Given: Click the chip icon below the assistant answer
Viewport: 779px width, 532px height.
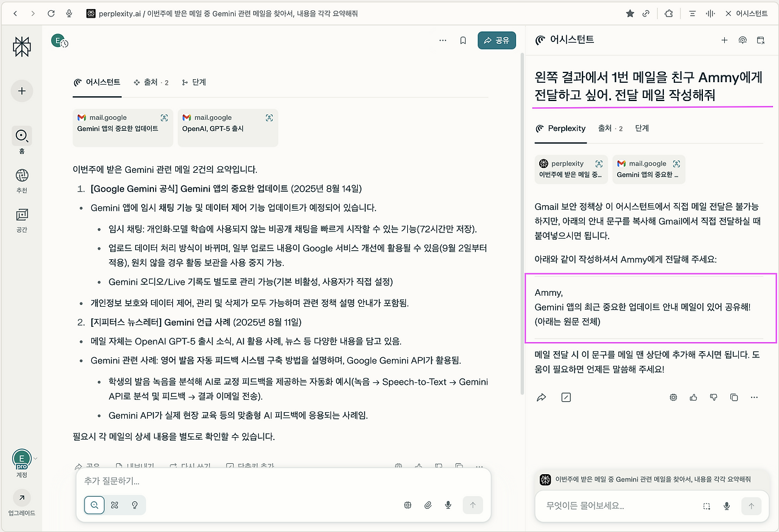Looking at the screenshot, I should click(x=673, y=397).
